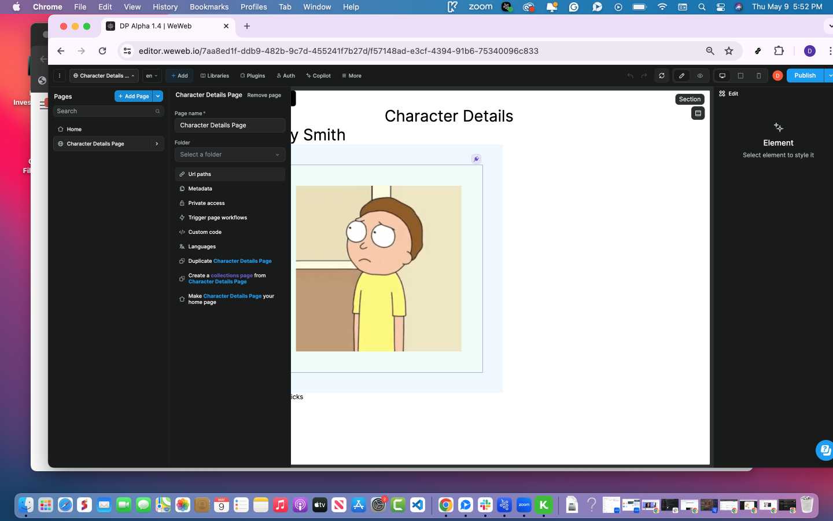
Task: Click Make Character Details Page your home page
Action: (x=230, y=299)
